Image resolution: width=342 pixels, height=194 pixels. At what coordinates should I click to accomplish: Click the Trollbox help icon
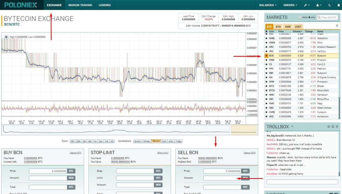point(329,127)
